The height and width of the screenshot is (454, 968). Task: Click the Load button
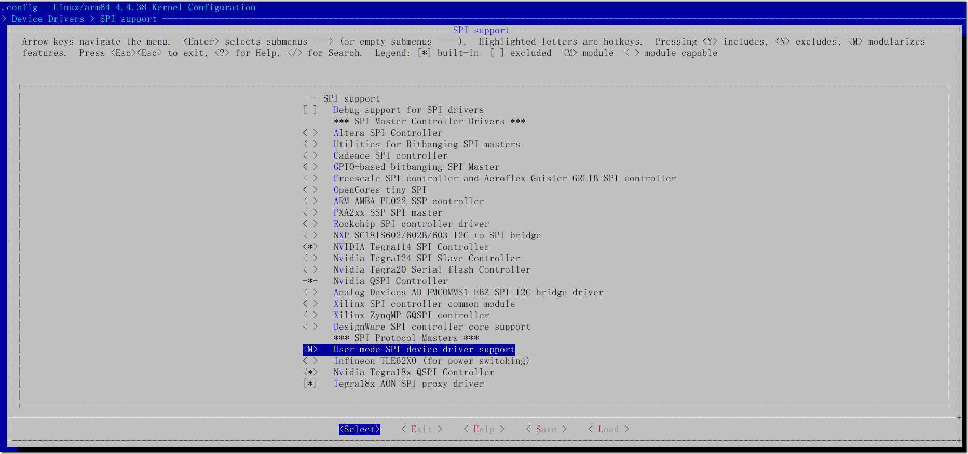point(608,429)
